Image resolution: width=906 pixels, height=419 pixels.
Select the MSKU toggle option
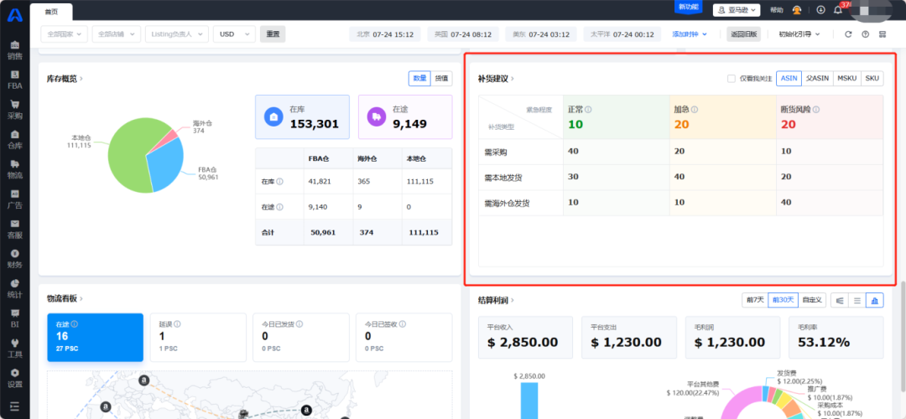pyautogui.click(x=846, y=78)
